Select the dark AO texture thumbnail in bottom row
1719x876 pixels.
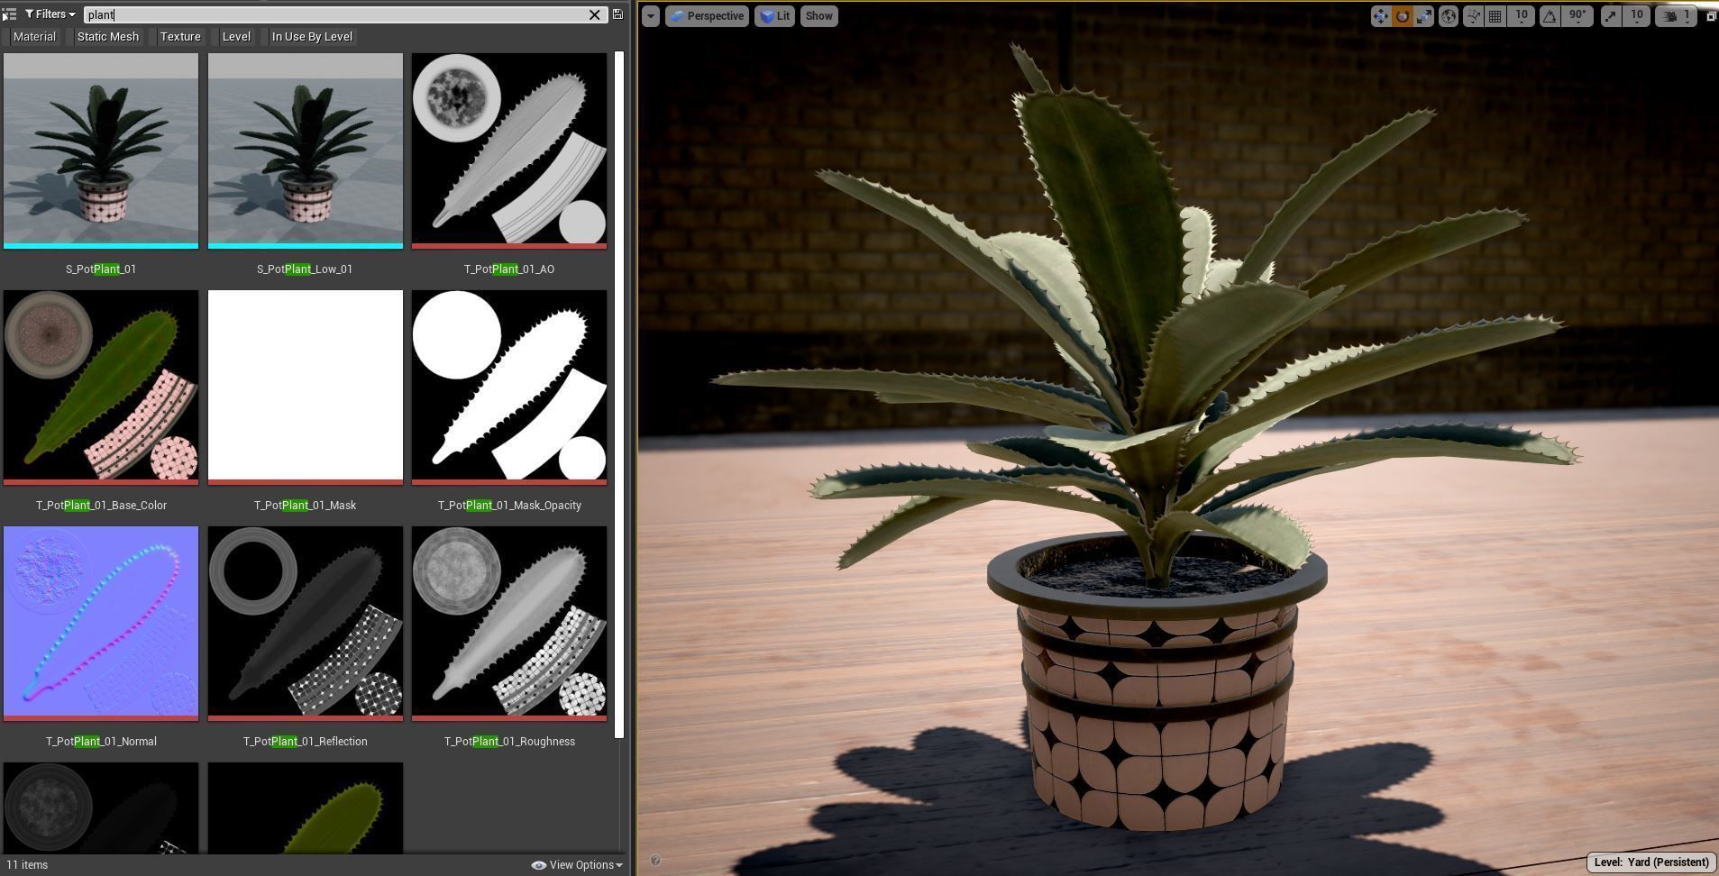pos(101,808)
